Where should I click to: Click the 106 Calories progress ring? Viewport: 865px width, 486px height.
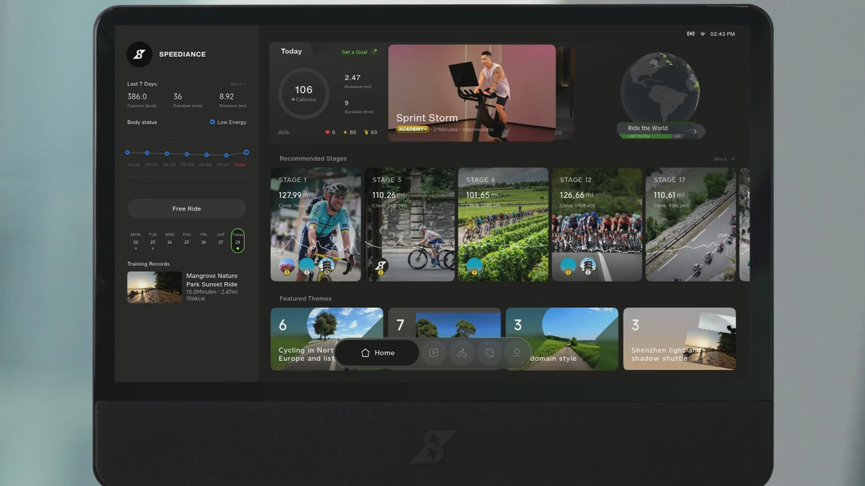pos(304,94)
